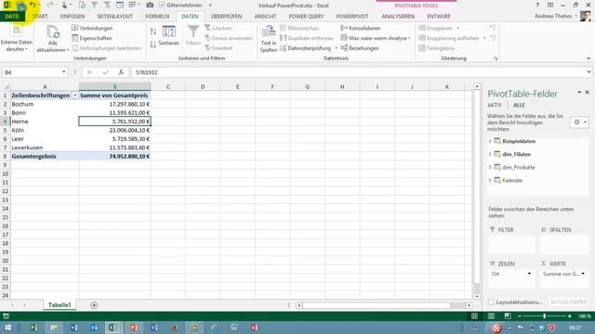Image resolution: width=595 pixels, height=334 pixels.
Task: Open Externe Daten abrufen
Action: 17,39
